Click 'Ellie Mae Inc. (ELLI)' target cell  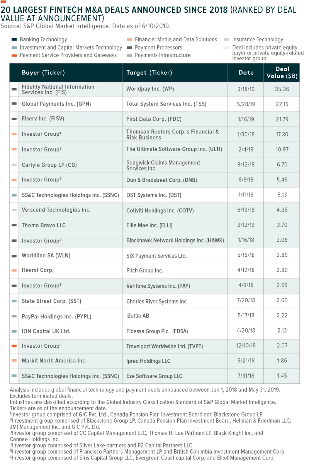point(149,225)
